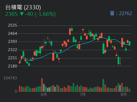Click the 2535 price axis label

point(13,25)
